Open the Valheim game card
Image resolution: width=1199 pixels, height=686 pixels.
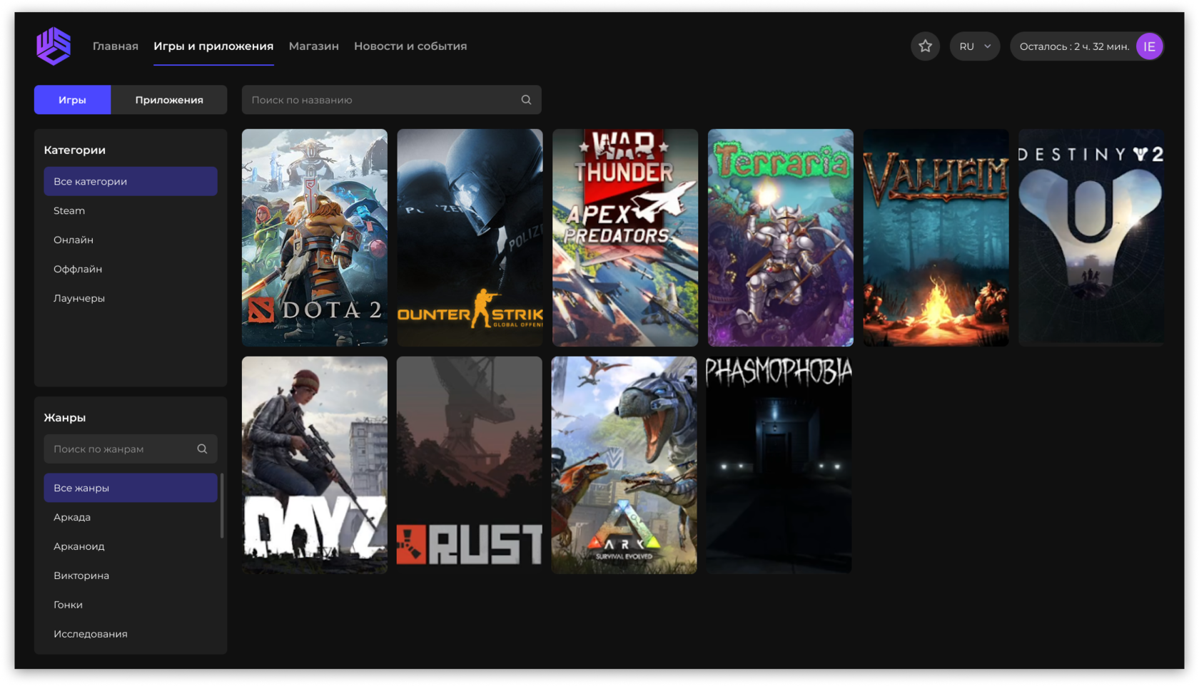[936, 237]
